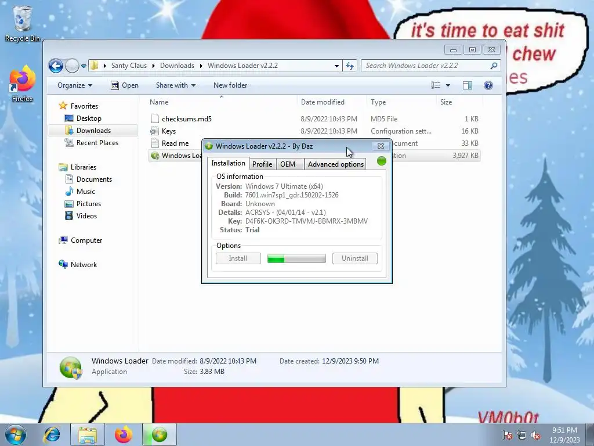
Task: Switch to the Advanced options tab
Action: 336,164
